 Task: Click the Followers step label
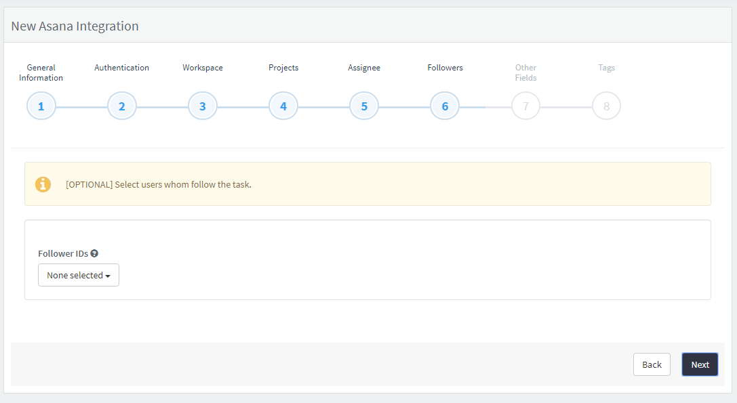coord(445,68)
